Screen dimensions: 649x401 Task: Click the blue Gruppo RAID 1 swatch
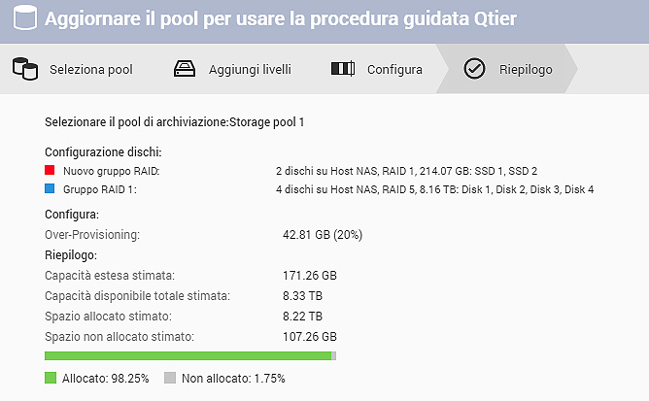51,189
